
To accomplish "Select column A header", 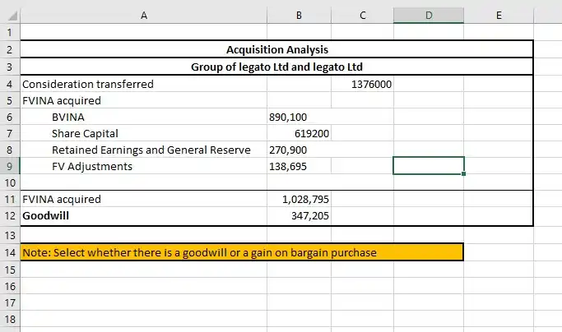I will (x=144, y=16).
